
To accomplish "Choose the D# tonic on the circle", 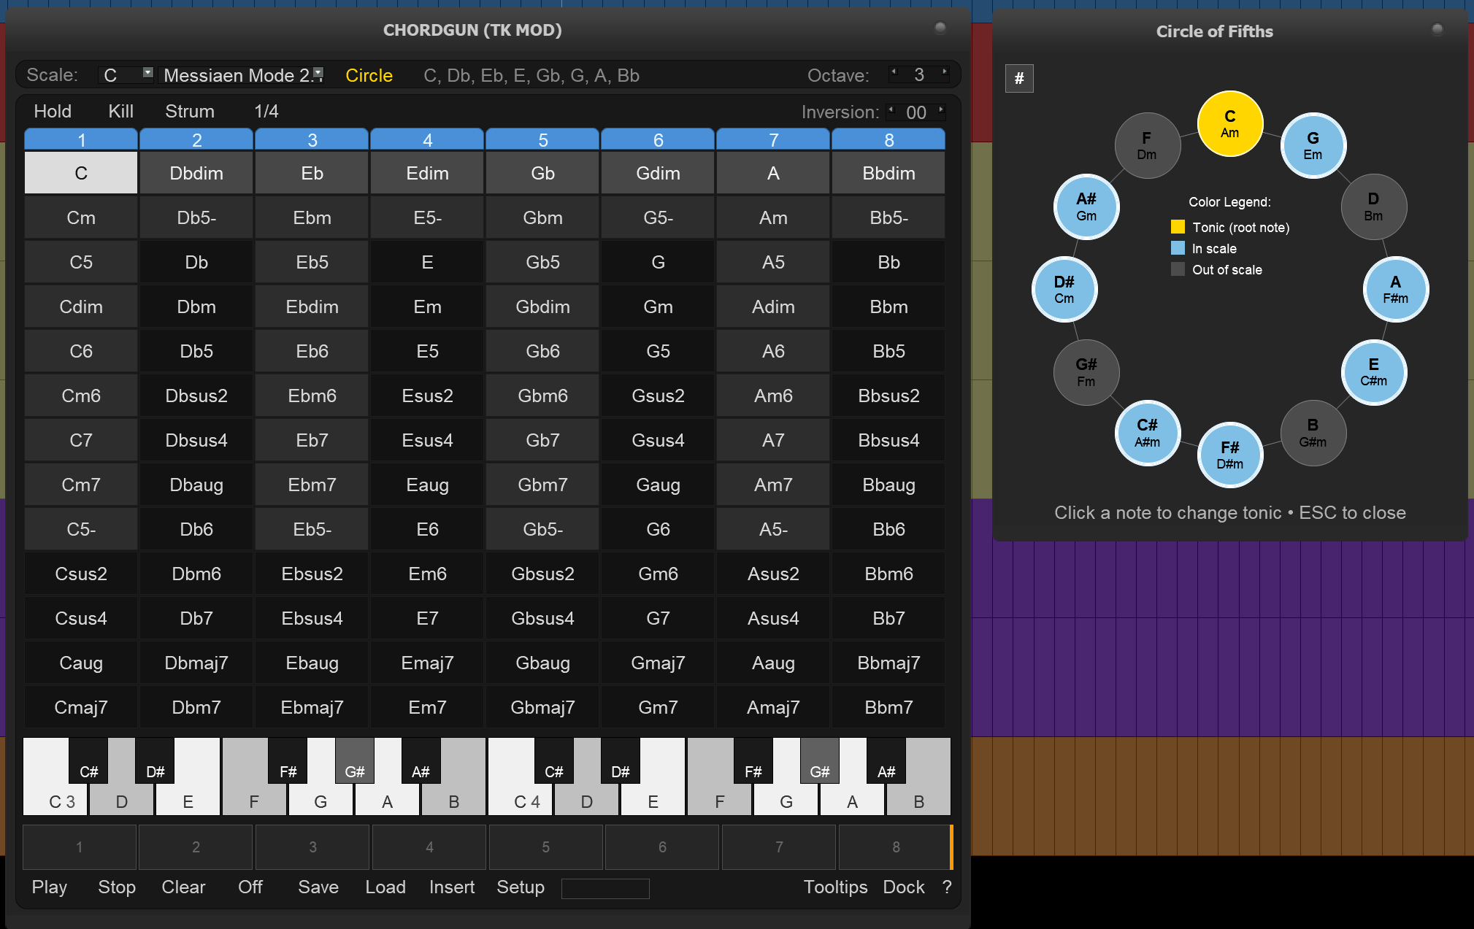I will (x=1064, y=289).
